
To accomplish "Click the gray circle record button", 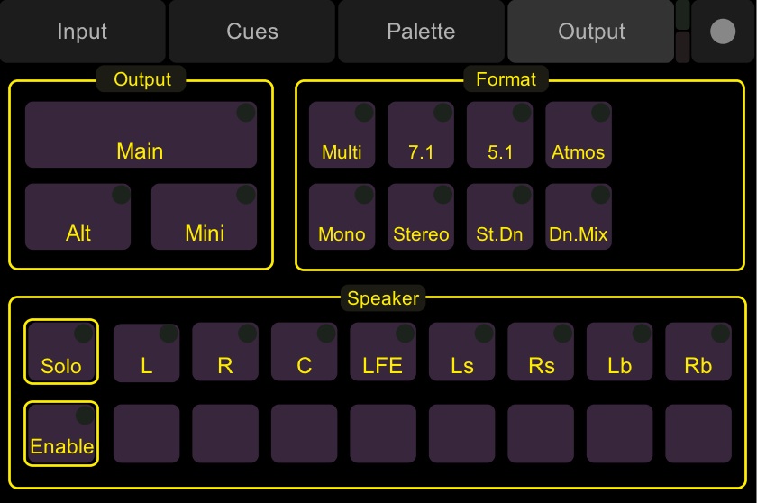I will tap(723, 32).
